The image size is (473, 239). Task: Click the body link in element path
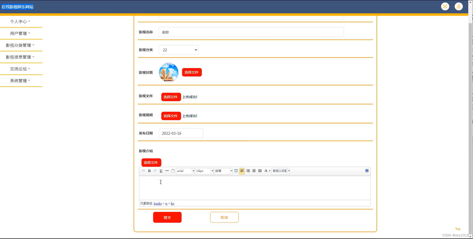click(x=158, y=203)
